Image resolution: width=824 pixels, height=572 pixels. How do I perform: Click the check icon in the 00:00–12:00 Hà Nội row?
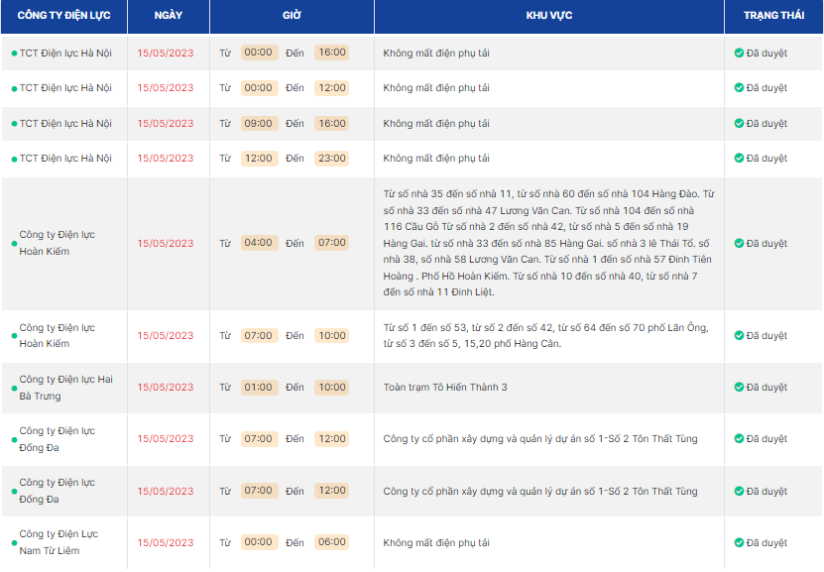(739, 87)
